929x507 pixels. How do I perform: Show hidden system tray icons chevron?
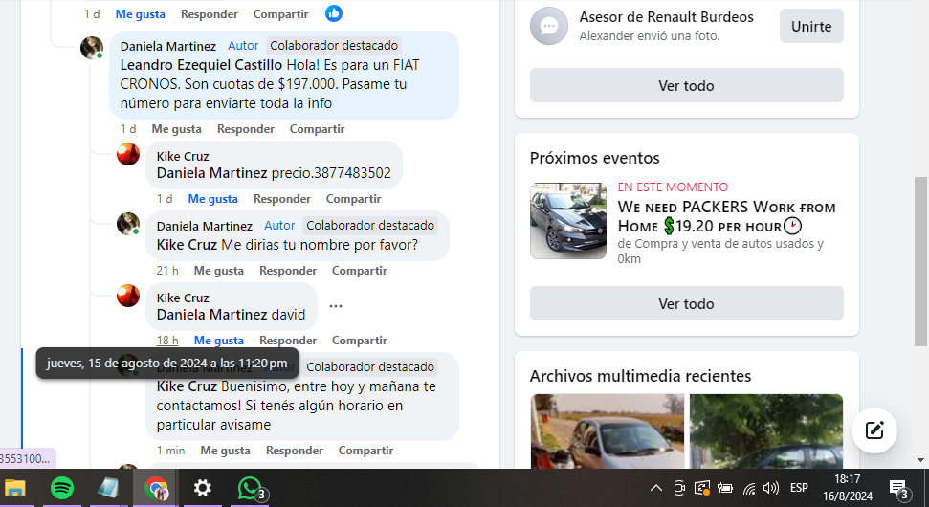pyautogui.click(x=656, y=488)
